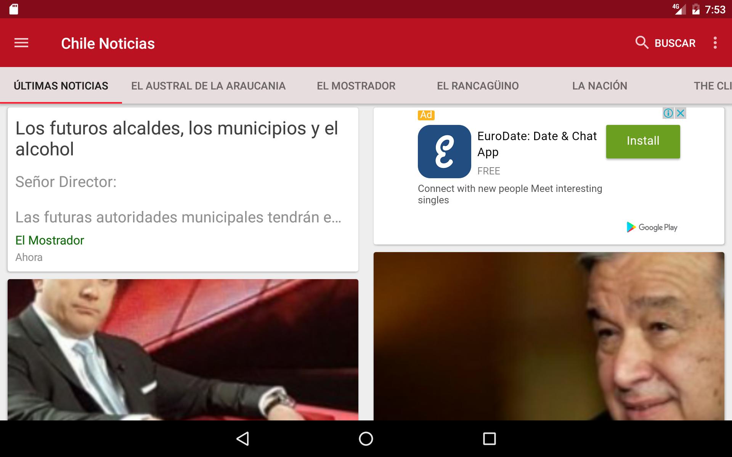Tap the EuroDate app icon
732x457 pixels.
pos(445,152)
